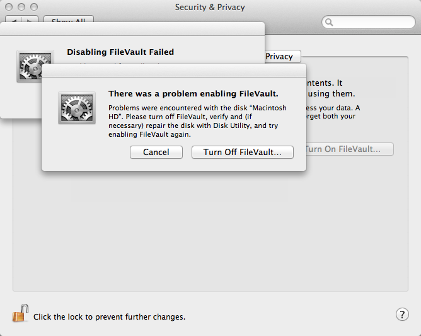The height and width of the screenshot is (336, 421).
Task: Open help with the question mark button
Action: tap(402, 314)
